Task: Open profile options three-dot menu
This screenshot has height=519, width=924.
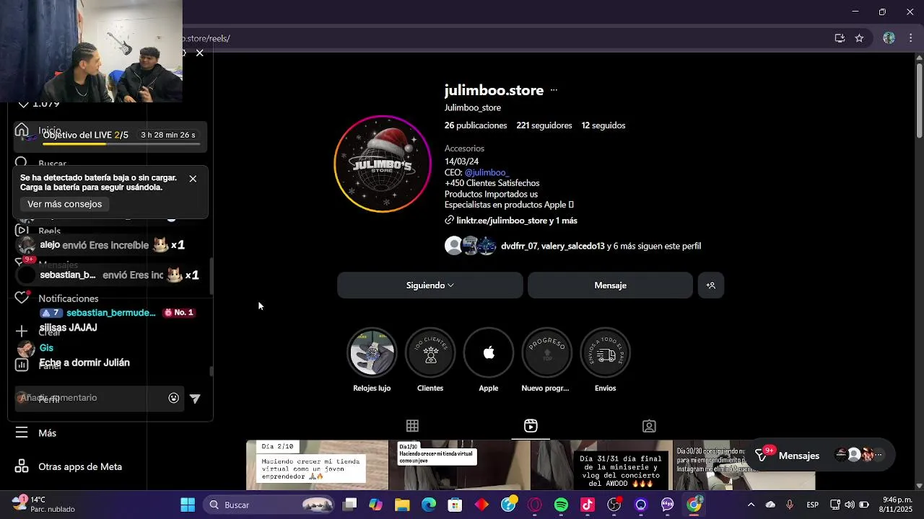Action: pos(554,90)
